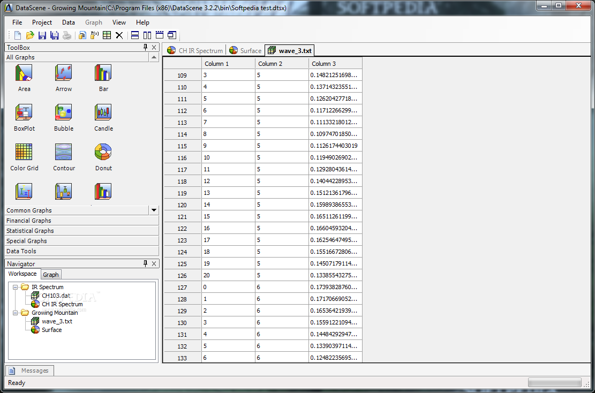
Task: Click the All Graphs section header
Action: [x=77, y=57]
